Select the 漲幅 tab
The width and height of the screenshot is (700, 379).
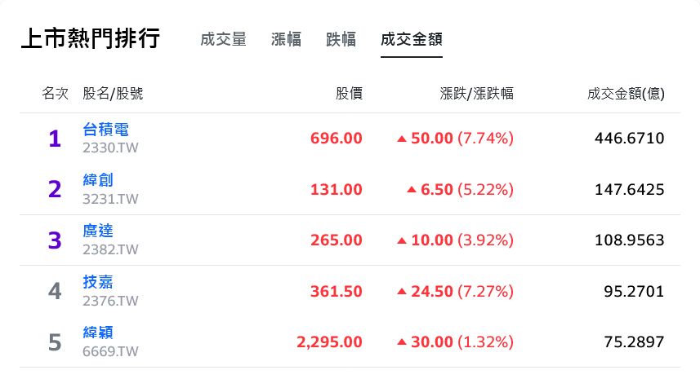286,39
